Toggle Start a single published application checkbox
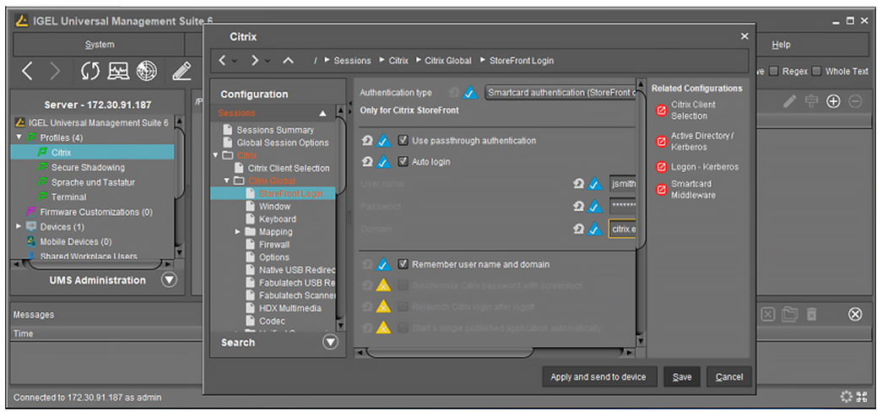The width and height of the screenshot is (882, 416). (403, 327)
